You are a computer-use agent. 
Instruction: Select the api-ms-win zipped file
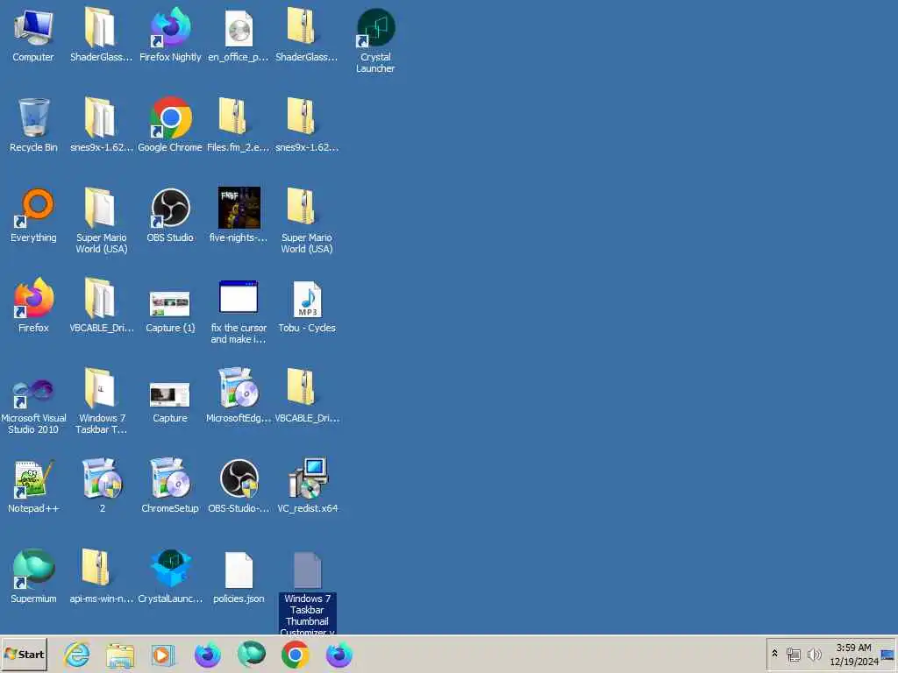point(102,577)
